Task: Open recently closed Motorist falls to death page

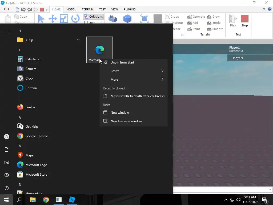Action: click(134, 96)
